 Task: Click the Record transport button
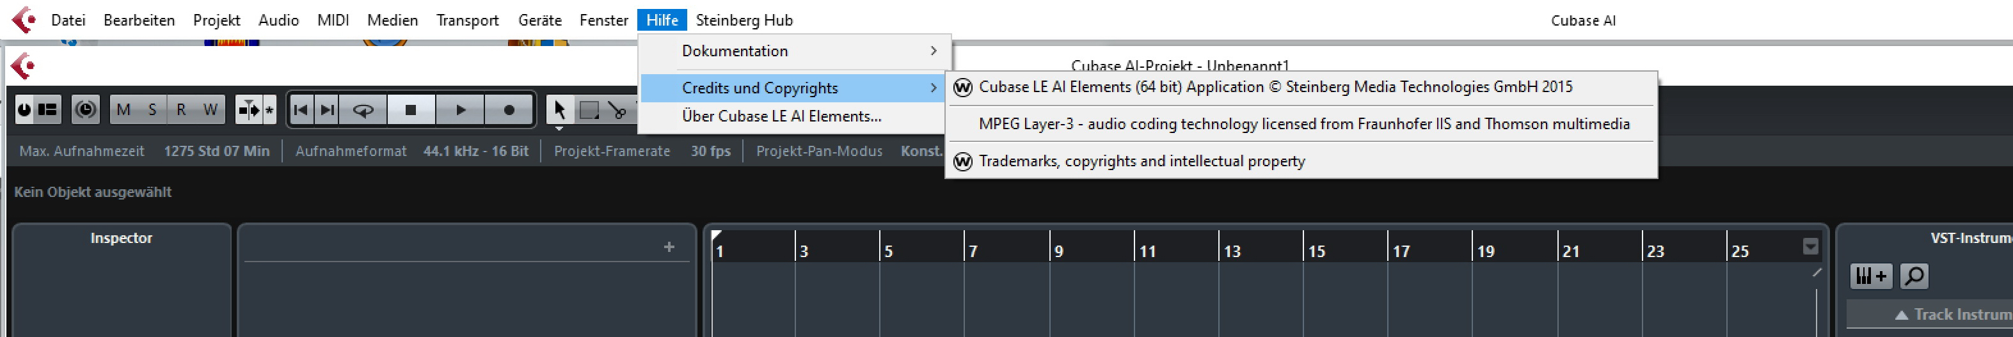509,110
